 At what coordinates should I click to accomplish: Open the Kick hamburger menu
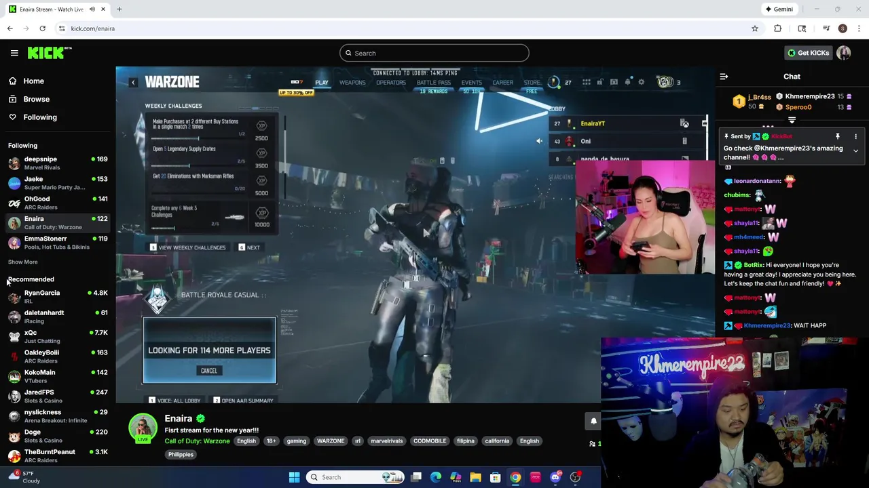click(14, 53)
